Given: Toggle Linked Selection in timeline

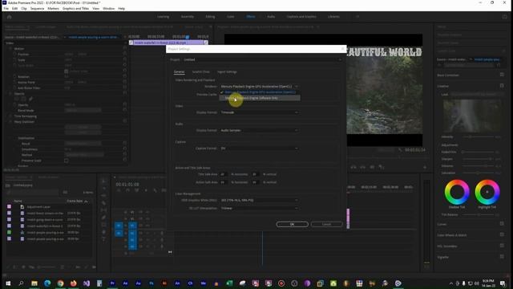Looking at the screenshot, I should 137,190.
